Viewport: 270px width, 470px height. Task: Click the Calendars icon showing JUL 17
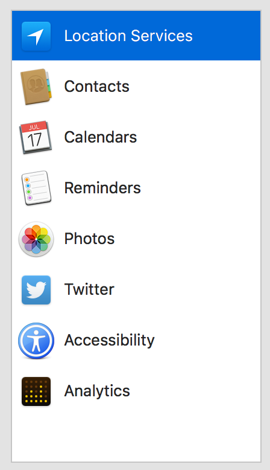click(x=36, y=137)
